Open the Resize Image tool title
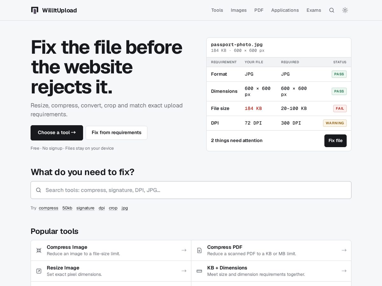The height and width of the screenshot is (286, 382). pyautogui.click(x=63, y=268)
